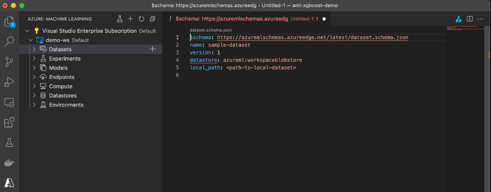The height and width of the screenshot is (192, 491).
Task: Click the editor minimap
Action: [x=466, y=29]
